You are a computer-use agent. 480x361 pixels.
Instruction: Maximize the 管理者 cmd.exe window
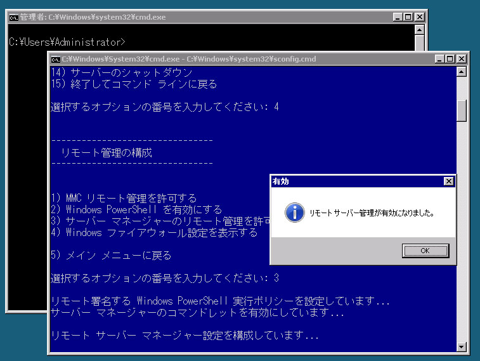click(408, 17)
